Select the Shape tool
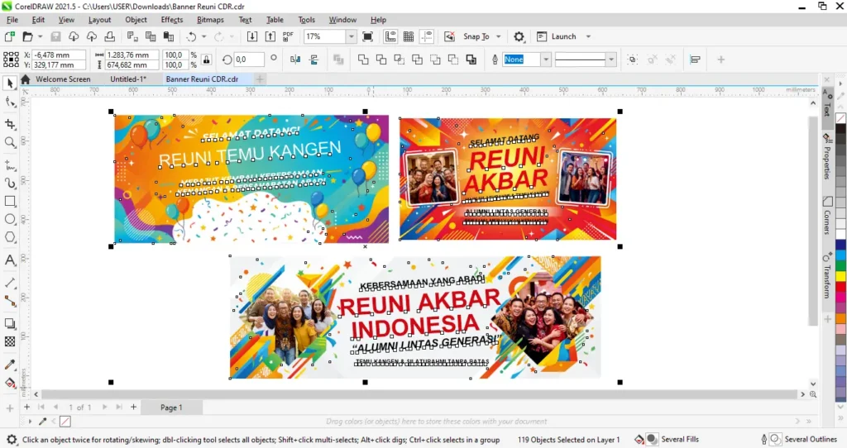The width and height of the screenshot is (847, 448). coord(10,102)
